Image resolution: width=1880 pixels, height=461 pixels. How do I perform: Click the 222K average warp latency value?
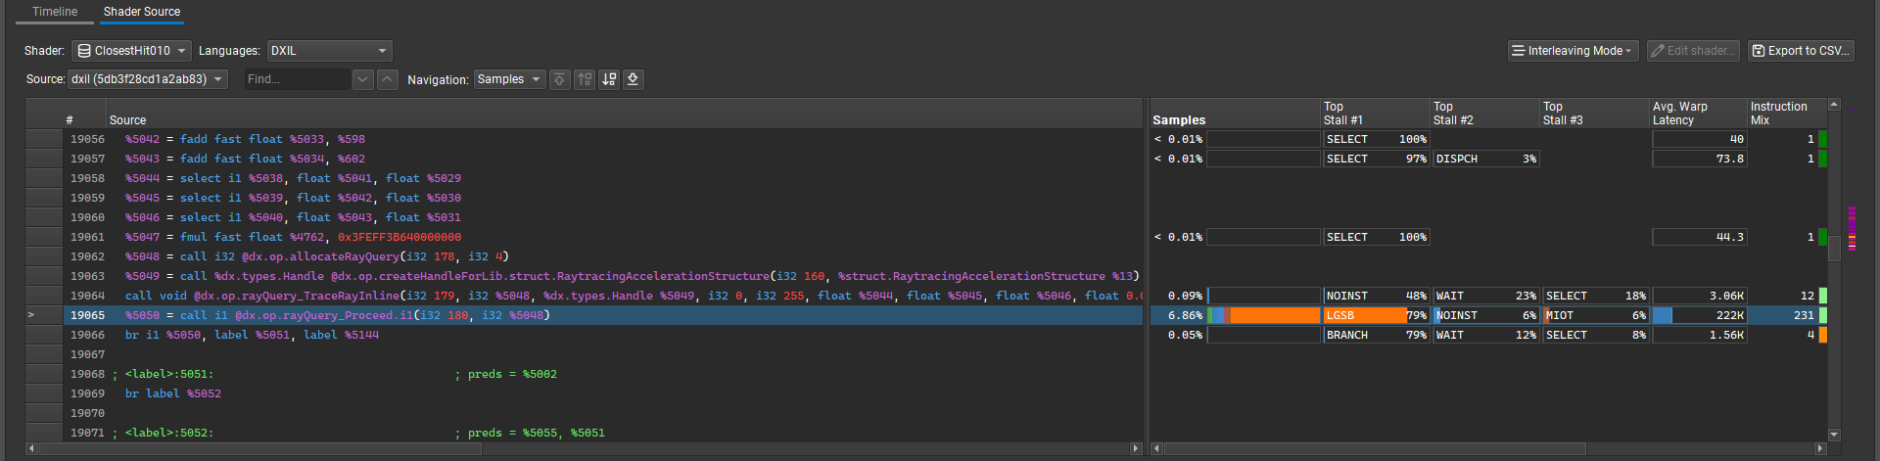point(1699,315)
